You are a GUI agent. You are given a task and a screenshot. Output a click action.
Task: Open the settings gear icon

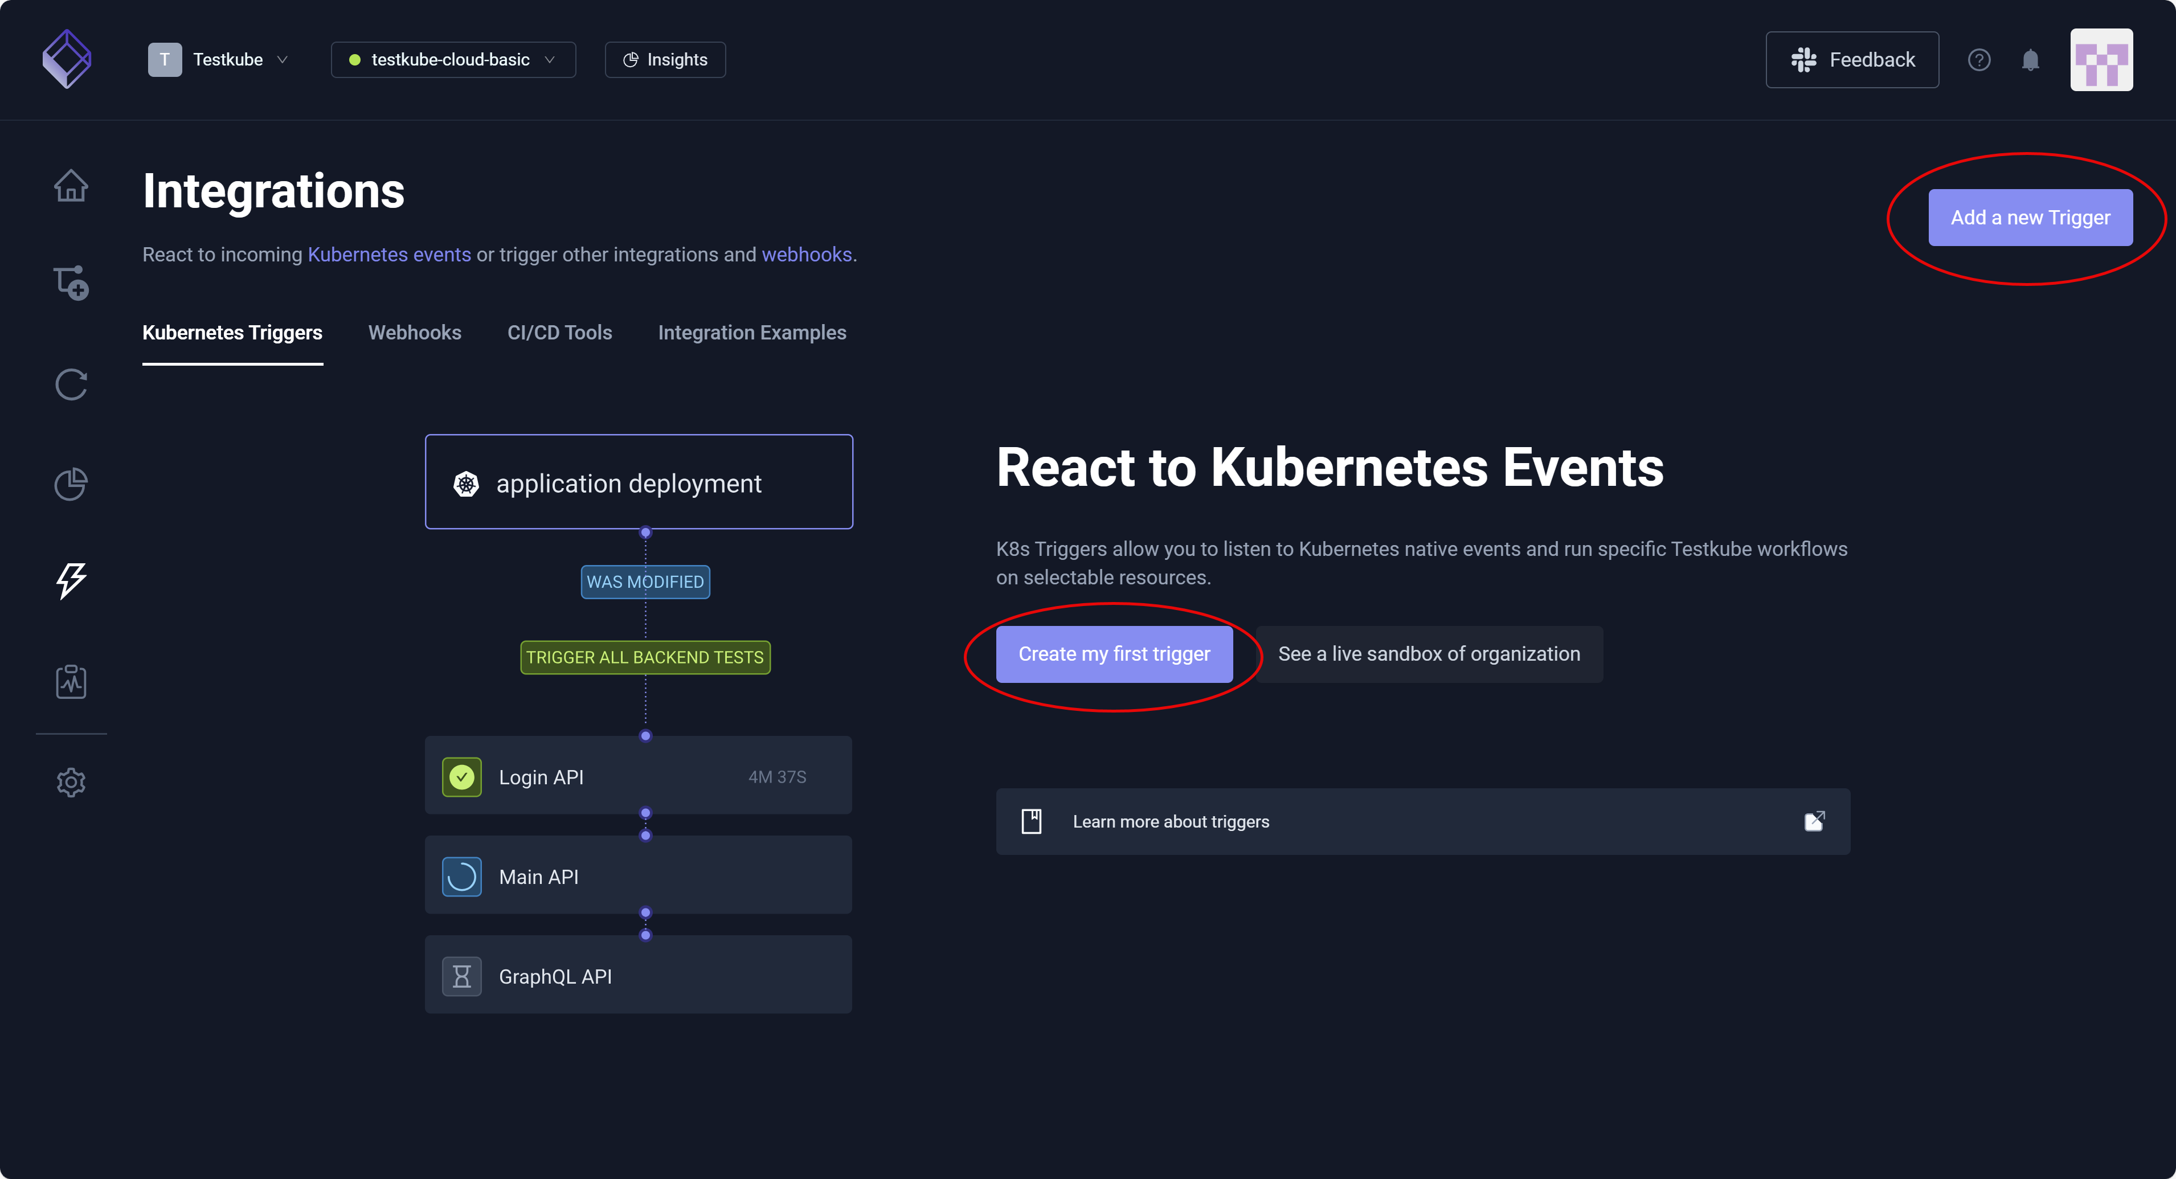pos(71,782)
